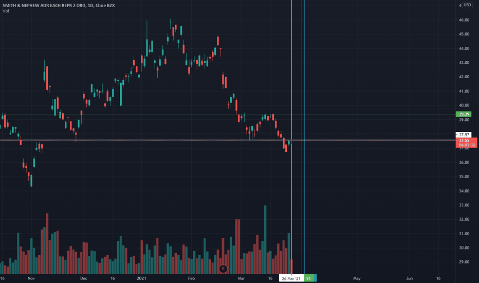Click the tallest green volume bar in March

(265, 240)
